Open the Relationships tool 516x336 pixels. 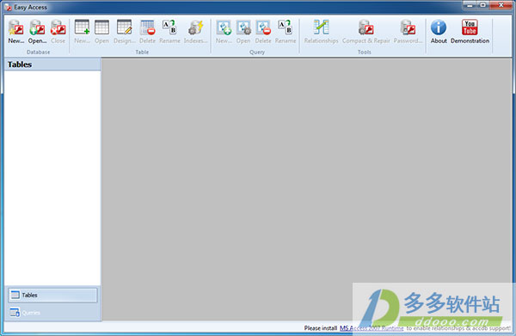[x=321, y=32]
